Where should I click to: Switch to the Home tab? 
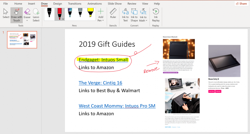tap(18, 3)
